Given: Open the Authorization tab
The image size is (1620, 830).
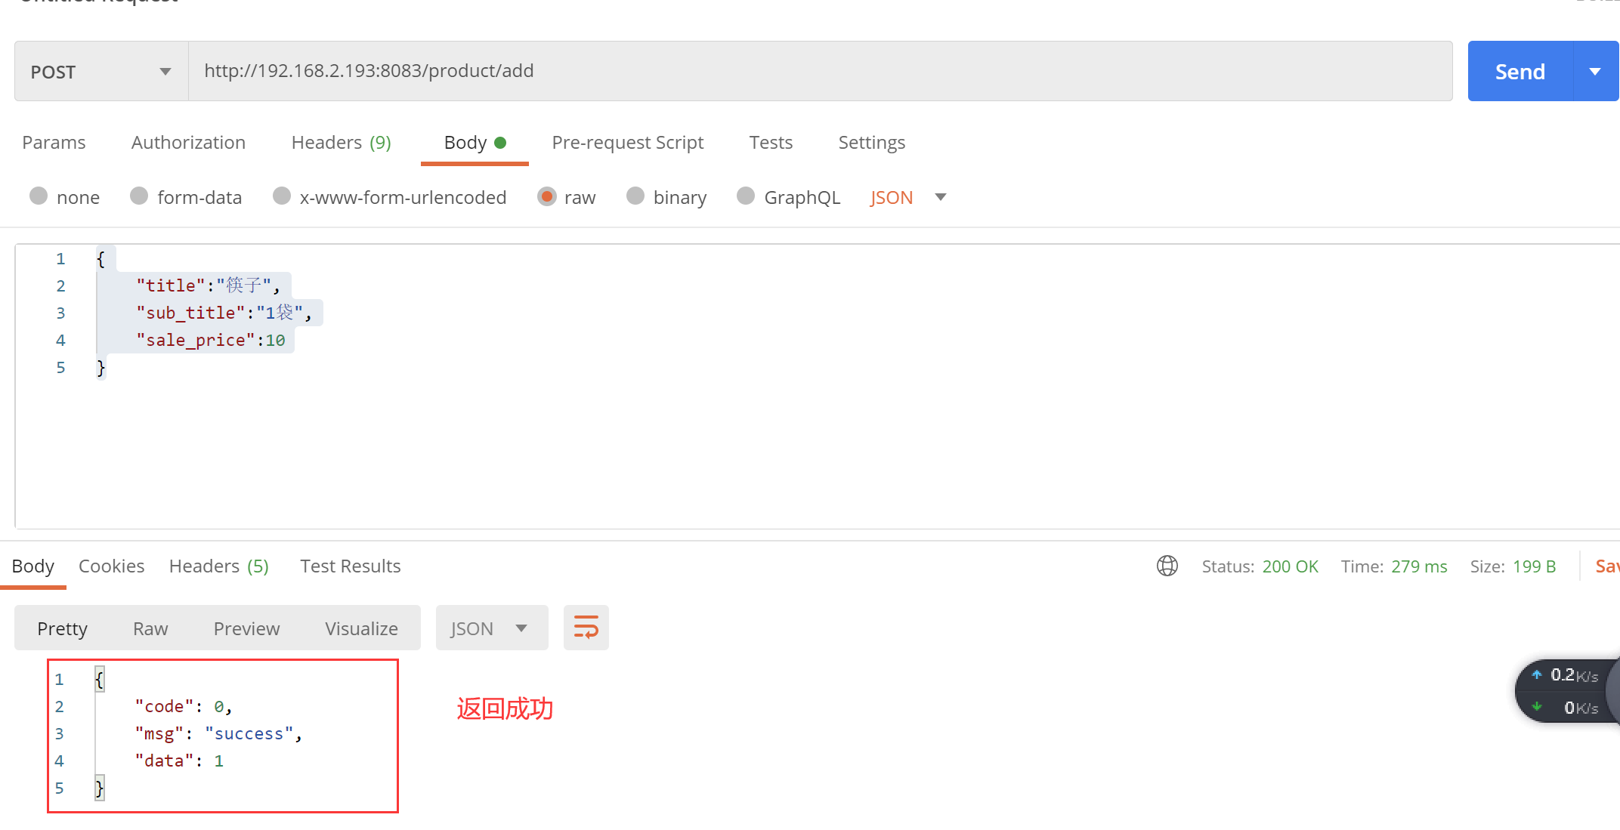Looking at the screenshot, I should pos(188,143).
